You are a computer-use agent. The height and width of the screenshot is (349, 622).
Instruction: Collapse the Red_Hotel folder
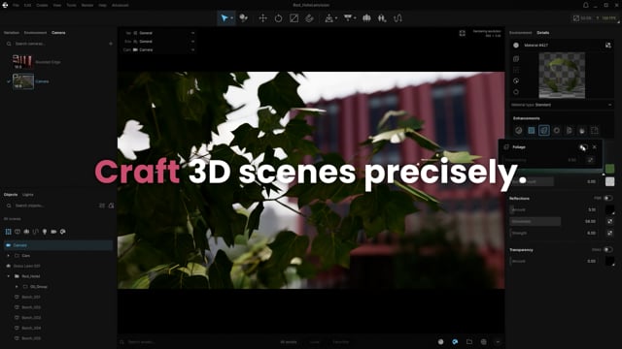(x=9, y=276)
